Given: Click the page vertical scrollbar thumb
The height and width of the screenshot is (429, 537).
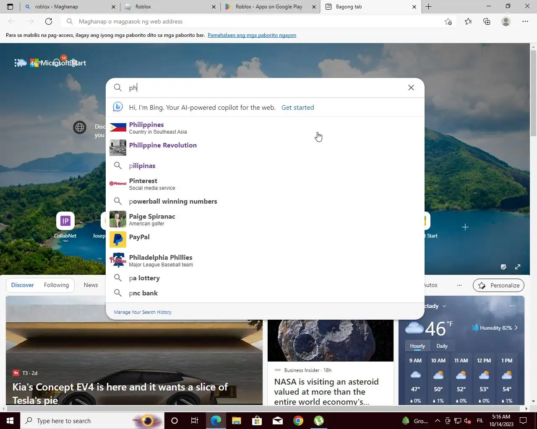Looking at the screenshot, I should coord(534,93).
